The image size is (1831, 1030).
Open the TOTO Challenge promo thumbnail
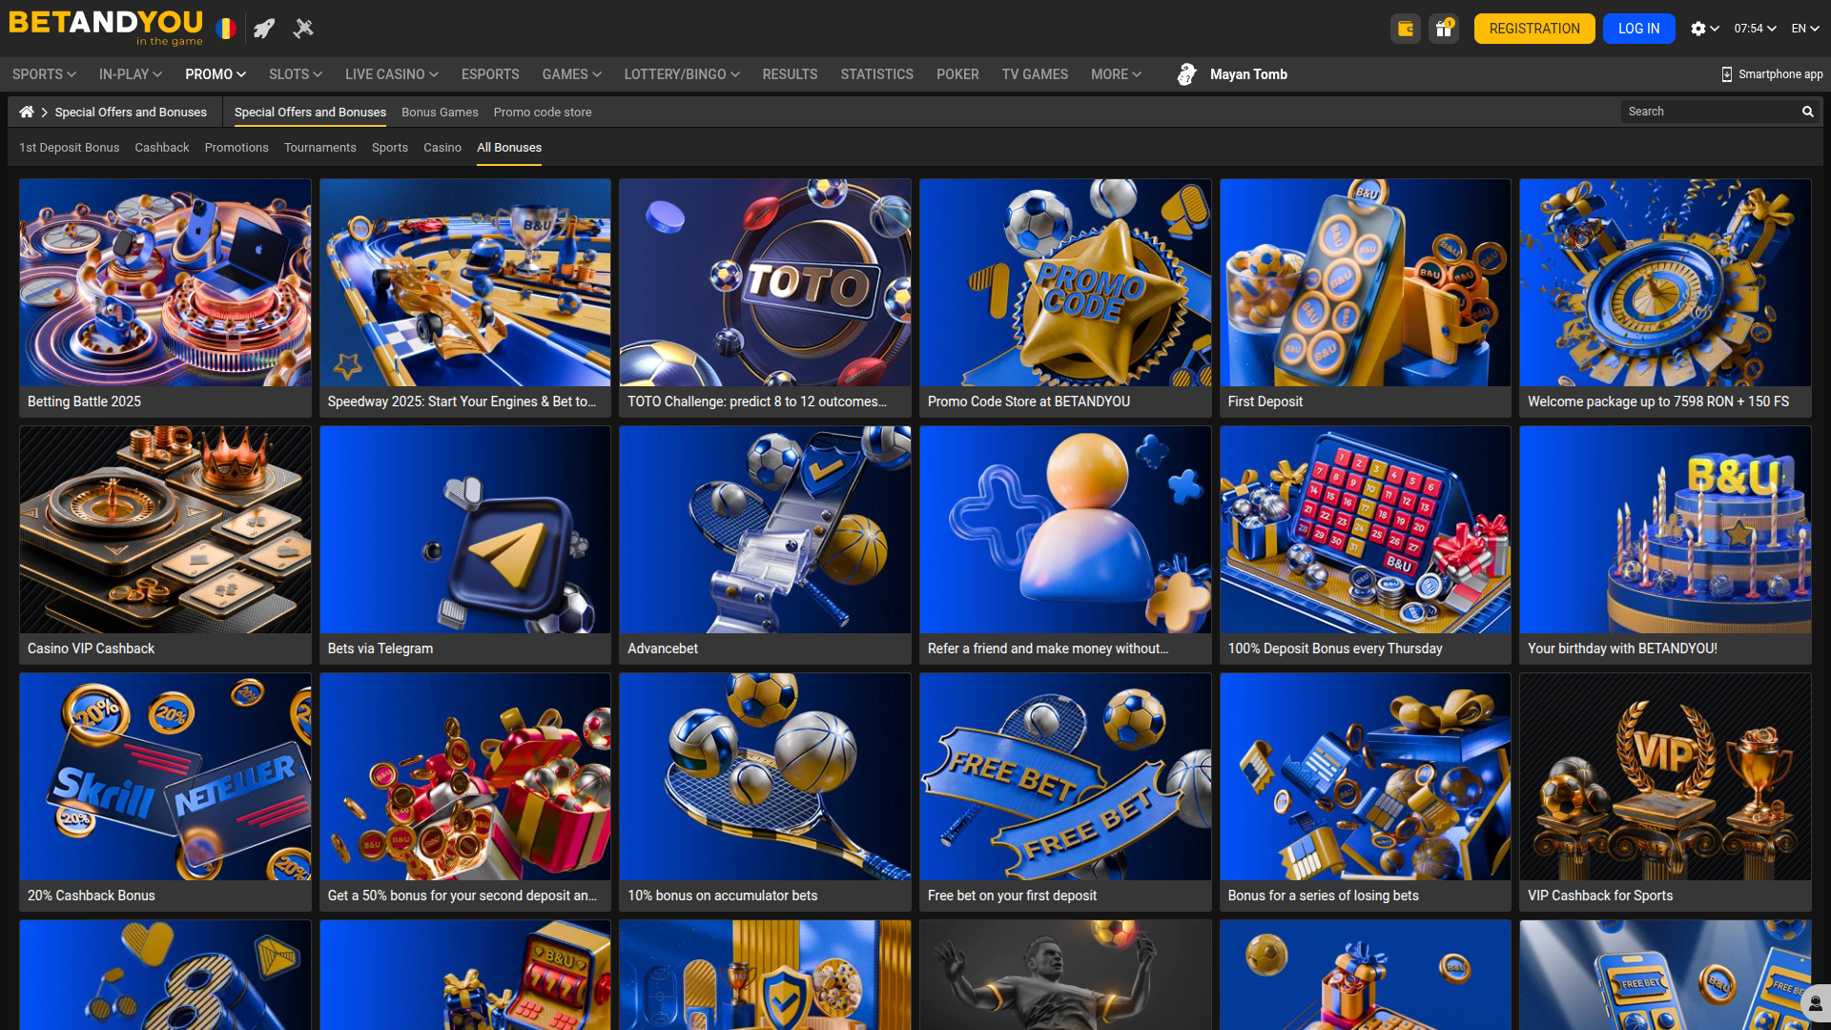[x=765, y=283]
